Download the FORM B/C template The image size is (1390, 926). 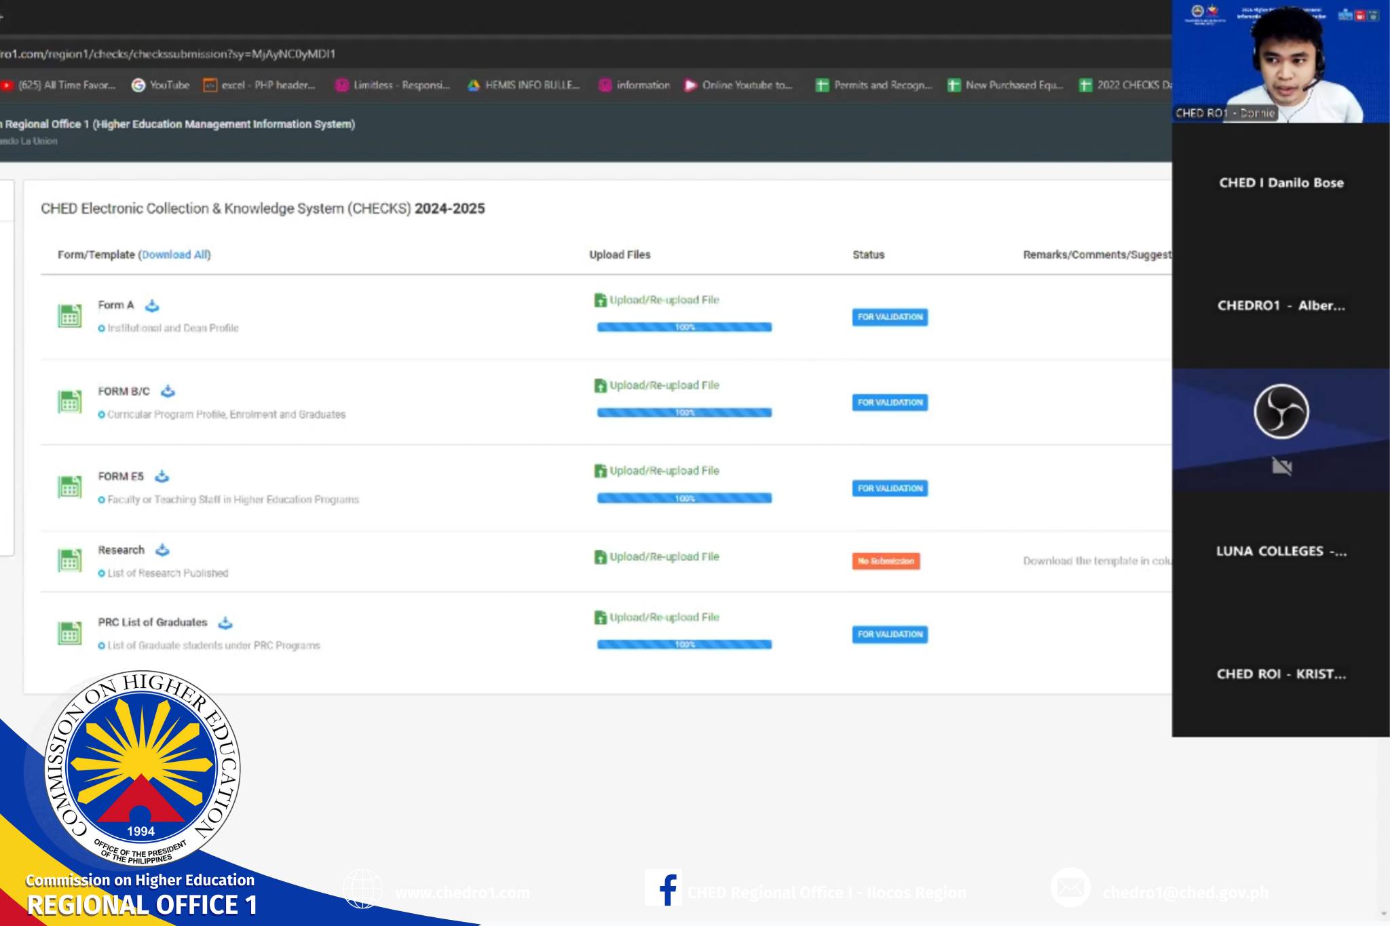click(168, 391)
